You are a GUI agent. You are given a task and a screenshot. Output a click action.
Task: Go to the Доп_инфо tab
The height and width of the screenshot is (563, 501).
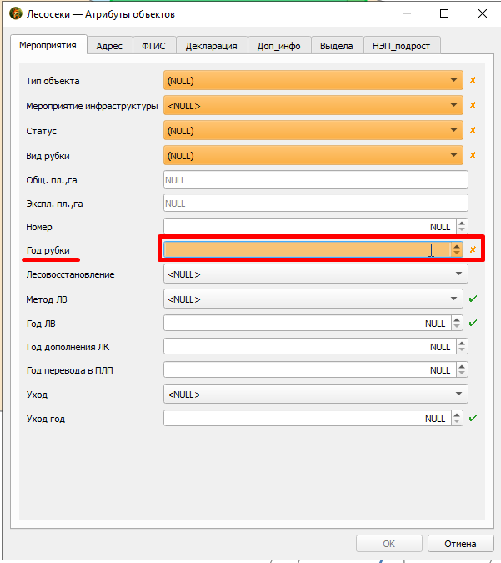[x=279, y=46]
